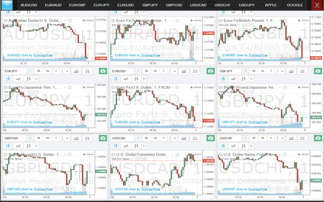This screenshot has width=324, height=202.
Task: Toggle the 1h interval on USDCAD
Action: pos(155,138)
